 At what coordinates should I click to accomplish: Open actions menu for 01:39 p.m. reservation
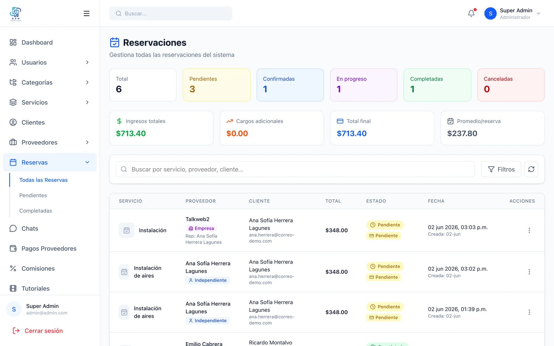pyautogui.click(x=529, y=312)
